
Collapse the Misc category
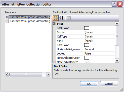click(x=54, y=24)
